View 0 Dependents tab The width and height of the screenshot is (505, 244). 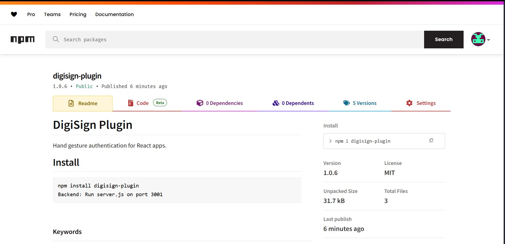[293, 103]
